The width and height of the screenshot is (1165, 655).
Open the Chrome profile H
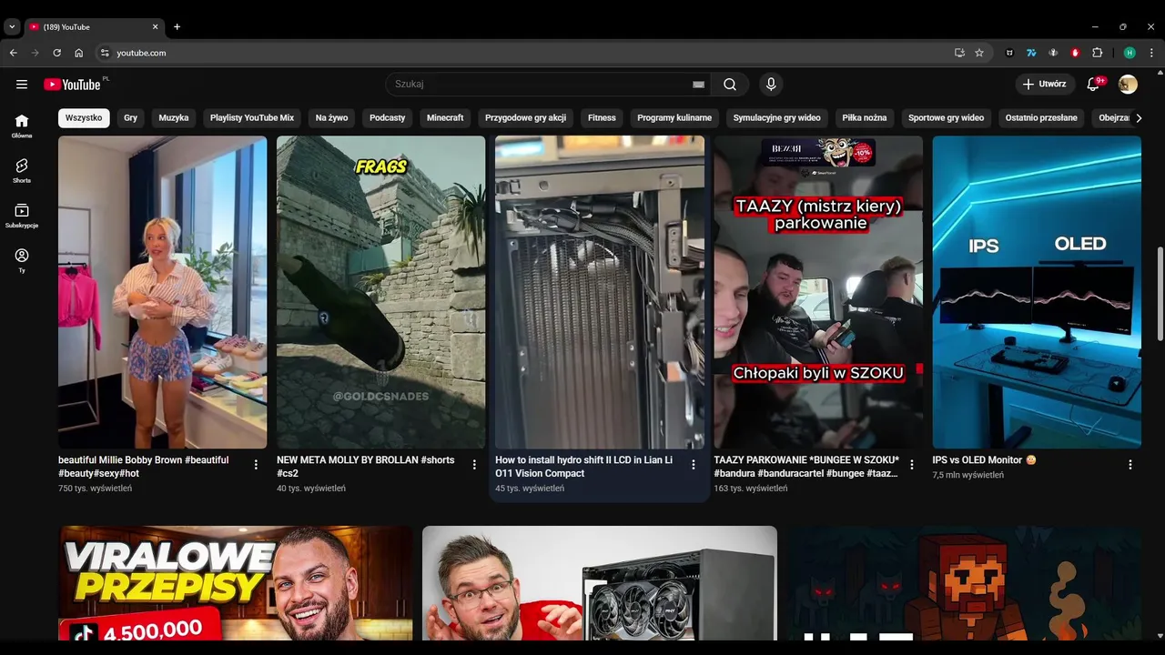(1130, 53)
